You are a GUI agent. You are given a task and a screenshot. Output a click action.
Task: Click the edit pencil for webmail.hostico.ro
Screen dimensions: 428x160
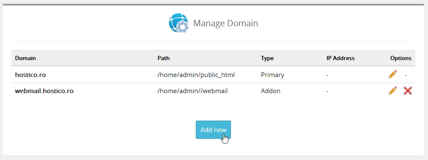(x=392, y=91)
